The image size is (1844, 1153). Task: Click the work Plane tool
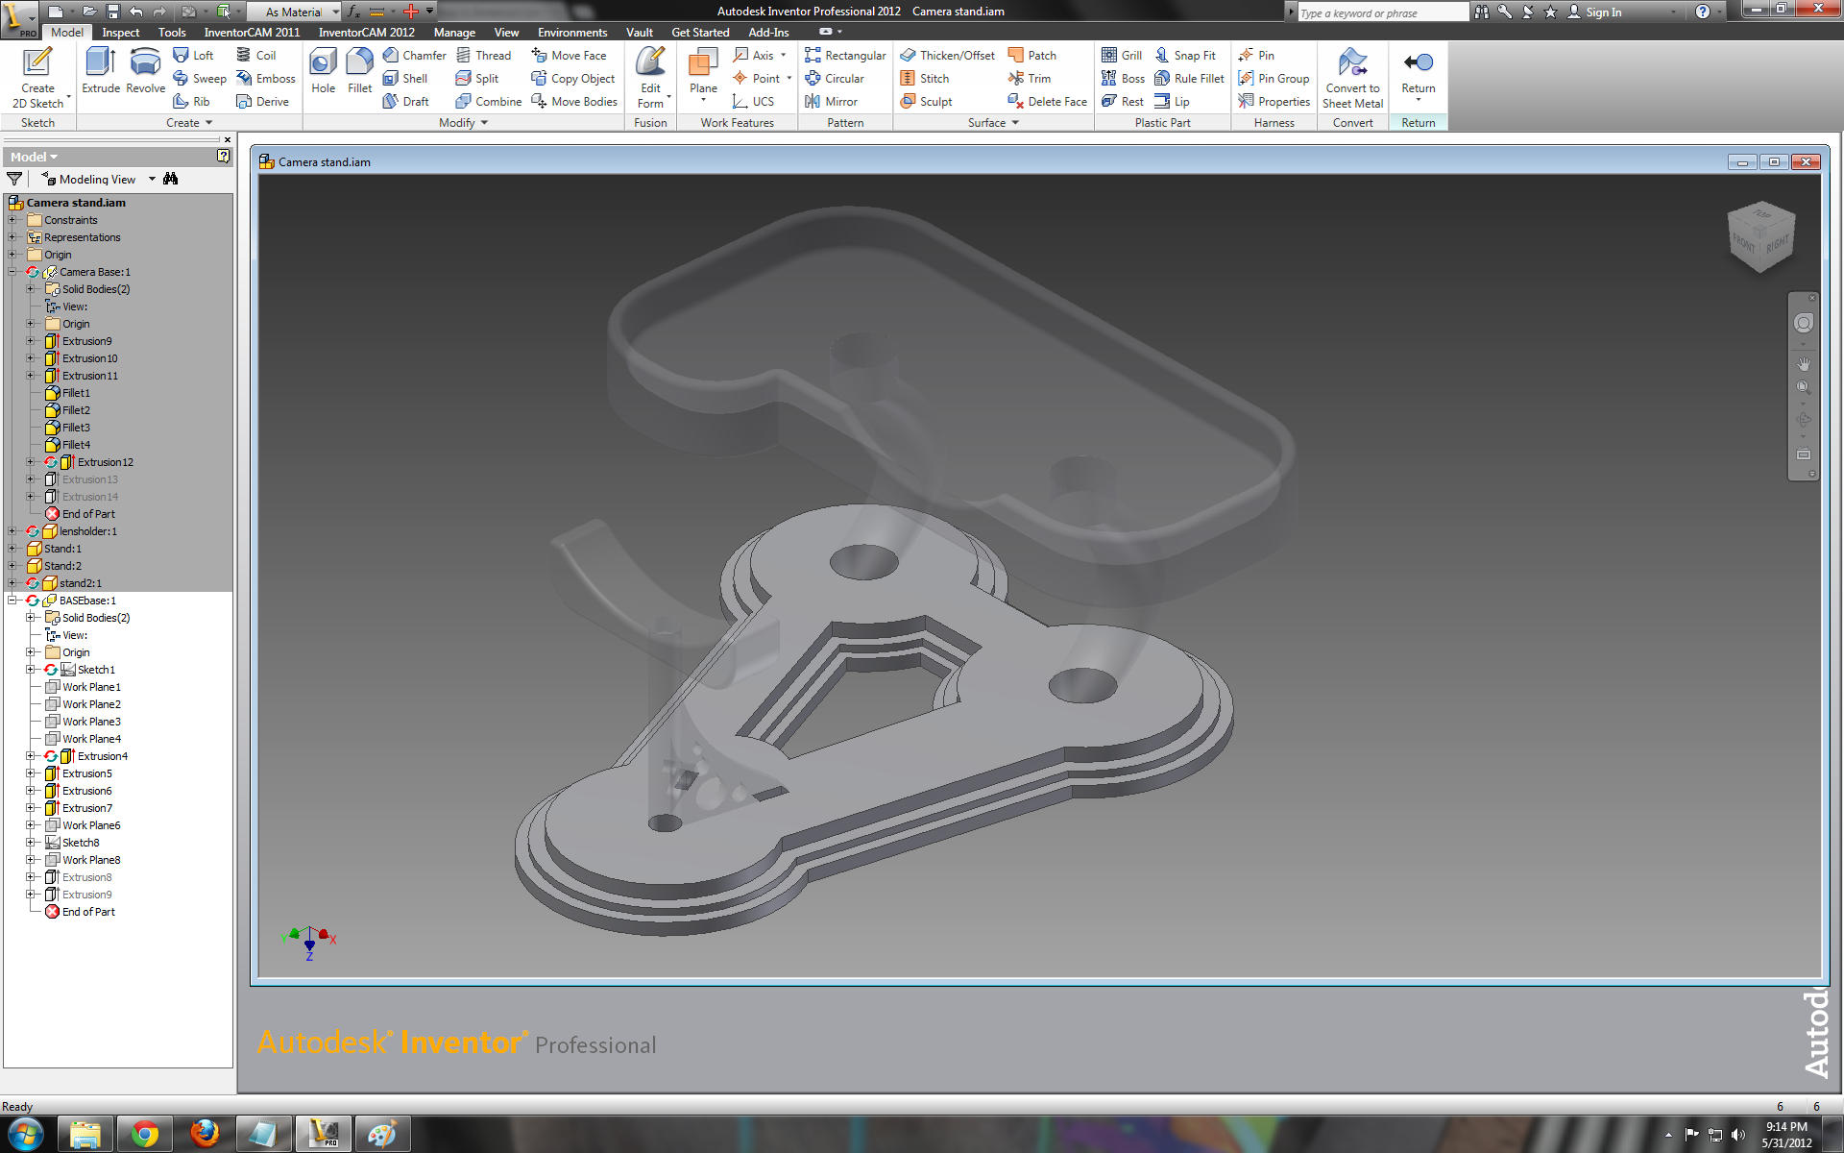point(703,75)
